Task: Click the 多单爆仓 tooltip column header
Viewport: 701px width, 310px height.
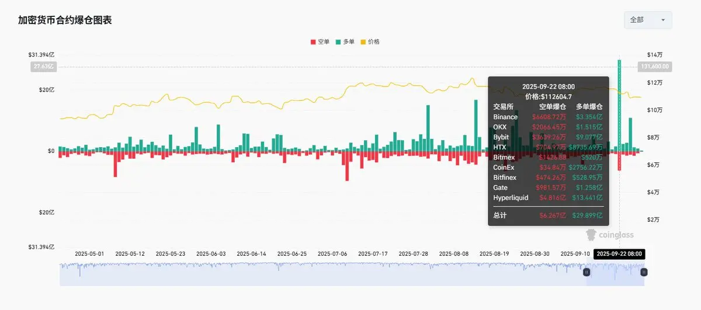Action: click(589, 107)
